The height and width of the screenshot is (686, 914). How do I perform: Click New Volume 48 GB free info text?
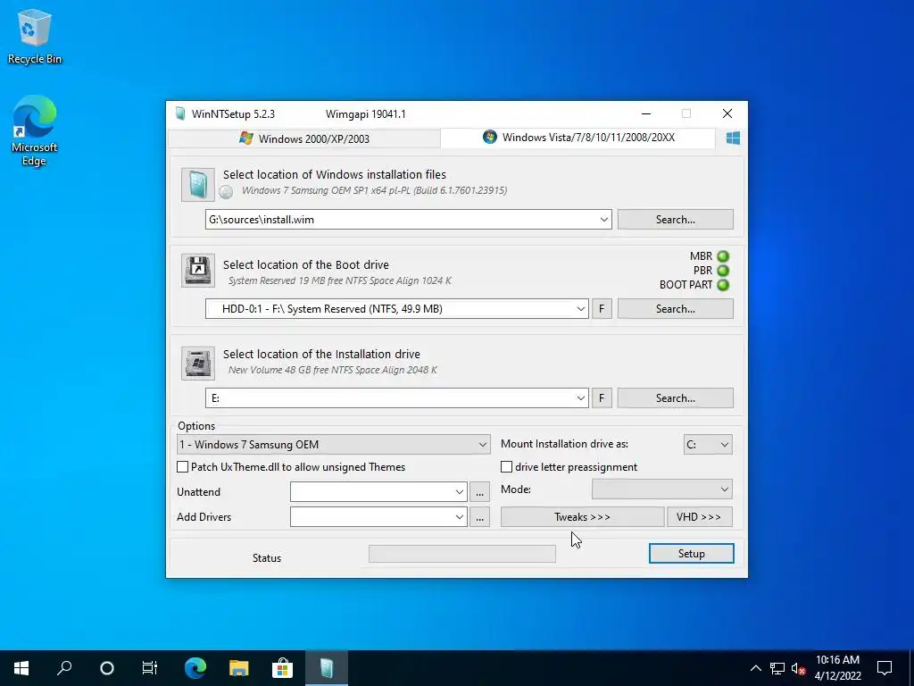[x=333, y=370]
